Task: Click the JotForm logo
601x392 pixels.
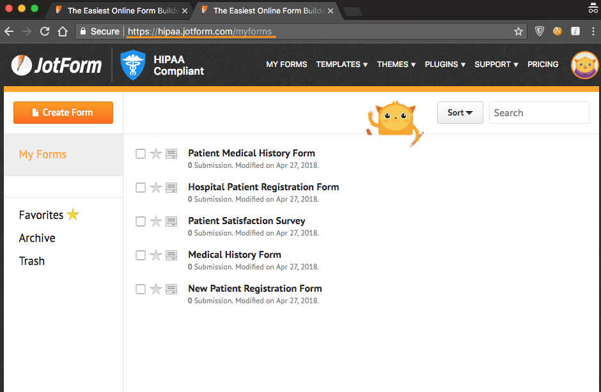Action: click(x=56, y=64)
